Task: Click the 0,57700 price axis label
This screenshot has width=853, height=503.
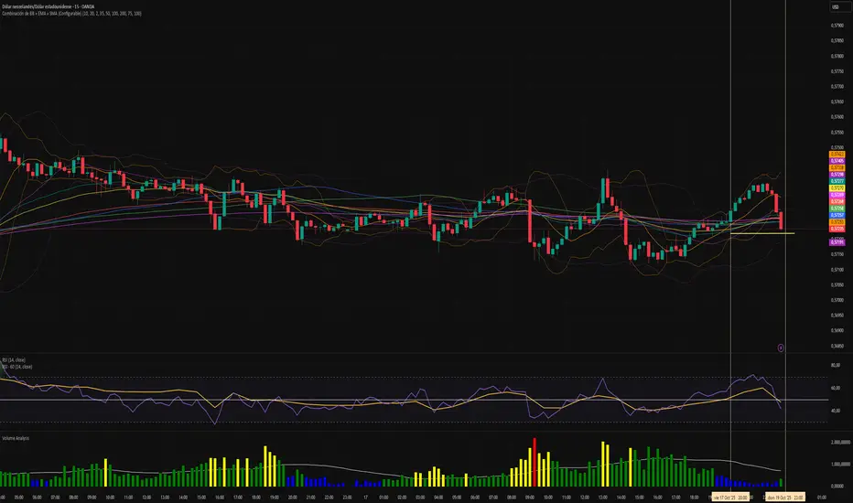Action: pos(837,86)
